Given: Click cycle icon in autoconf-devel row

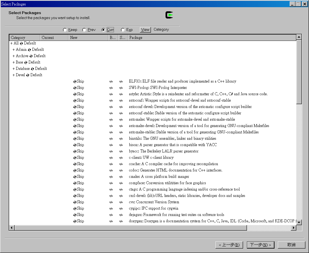Looking at the screenshot, I should (75, 107).
